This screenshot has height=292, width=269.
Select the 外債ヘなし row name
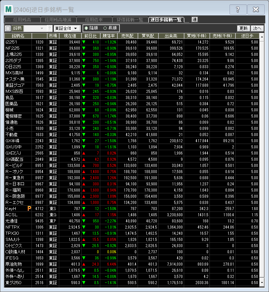click(x=15, y=270)
